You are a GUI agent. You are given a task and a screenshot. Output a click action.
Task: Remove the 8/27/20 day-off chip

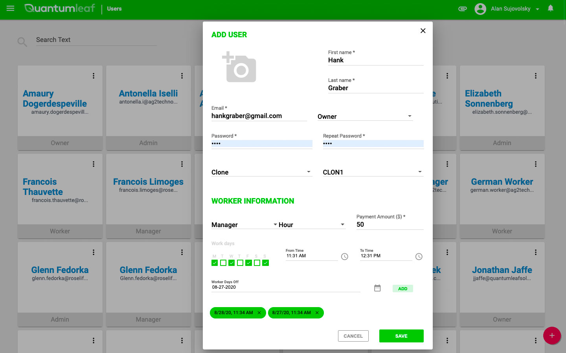(x=317, y=313)
